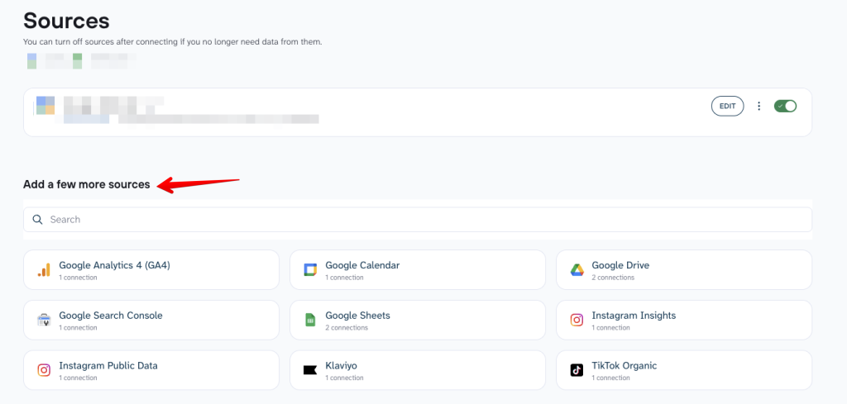
Task: Click the Google Calendar icon
Action: pos(310,269)
